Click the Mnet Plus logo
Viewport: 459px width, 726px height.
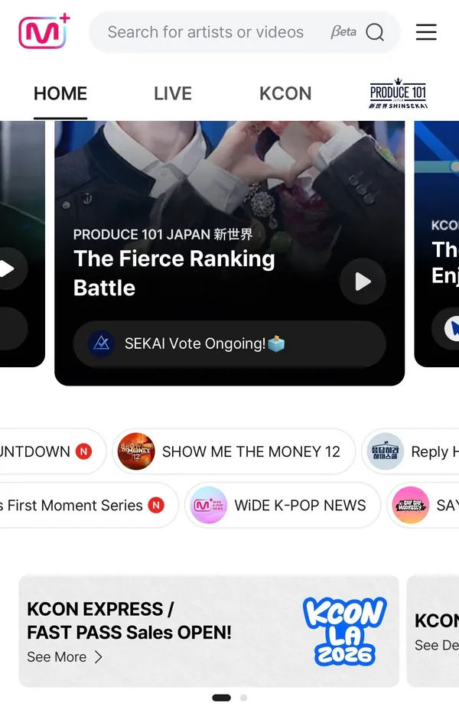coord(44,31)
